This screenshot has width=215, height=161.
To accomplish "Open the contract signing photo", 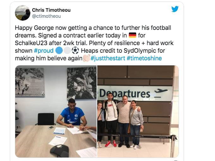I will tap(56, 111).
